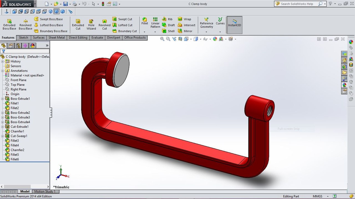Select the Draft tool
The image size is (355, 199).
pyautogui.click(x=168, y=25)
